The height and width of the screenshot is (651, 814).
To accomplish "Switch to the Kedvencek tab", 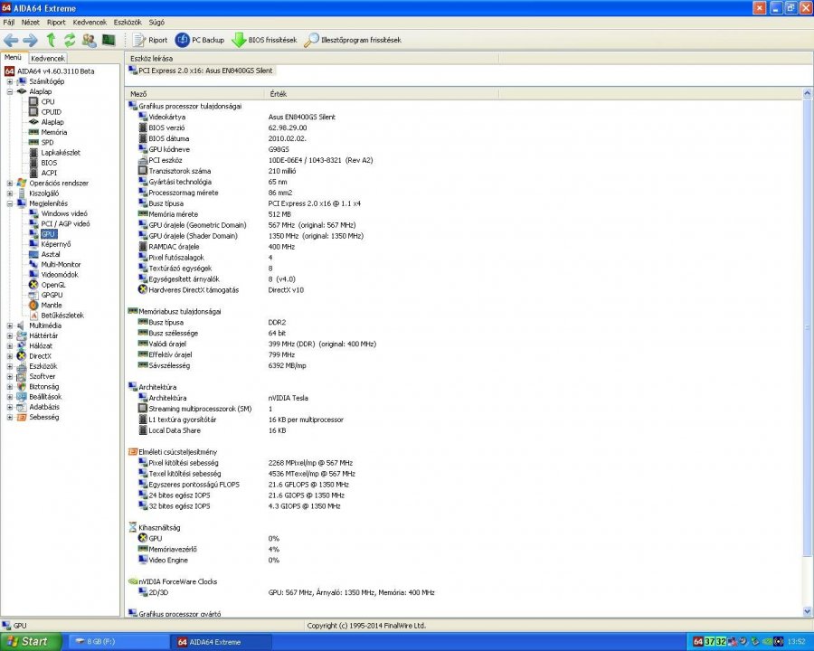I will click(x=48, y=58).
